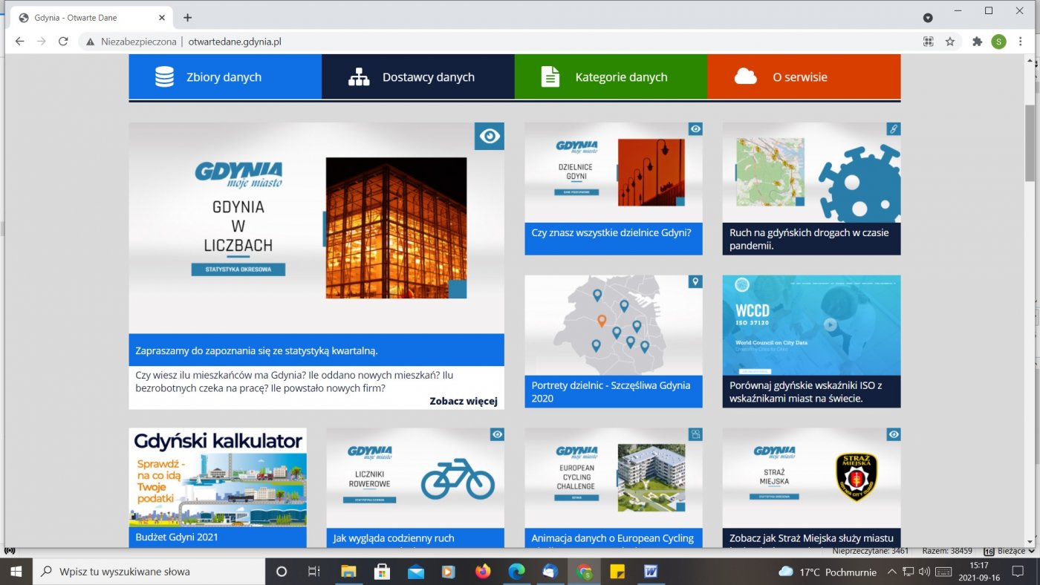1040x585 pixels.
Task: Click the Zobacz więcej link
Action: (463, 402)
